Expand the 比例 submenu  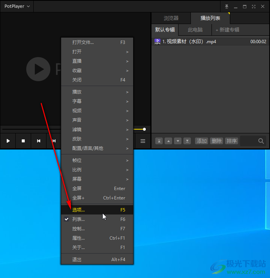97,170
